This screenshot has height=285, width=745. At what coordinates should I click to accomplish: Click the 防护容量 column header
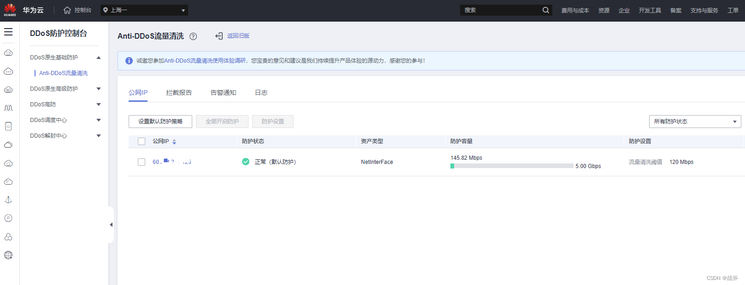[x=461, y=141]
